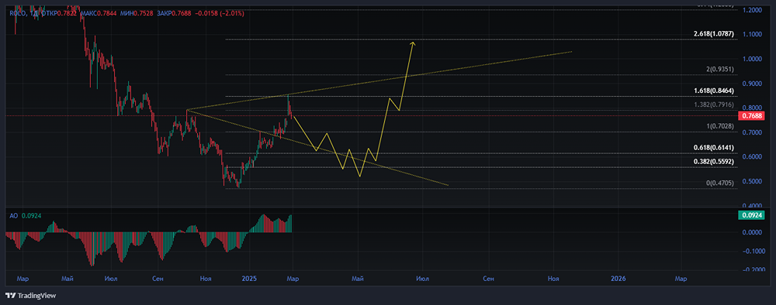Click 1.2000 on the price scale
The image size is (776, 305).
click(x=752, y=10)
